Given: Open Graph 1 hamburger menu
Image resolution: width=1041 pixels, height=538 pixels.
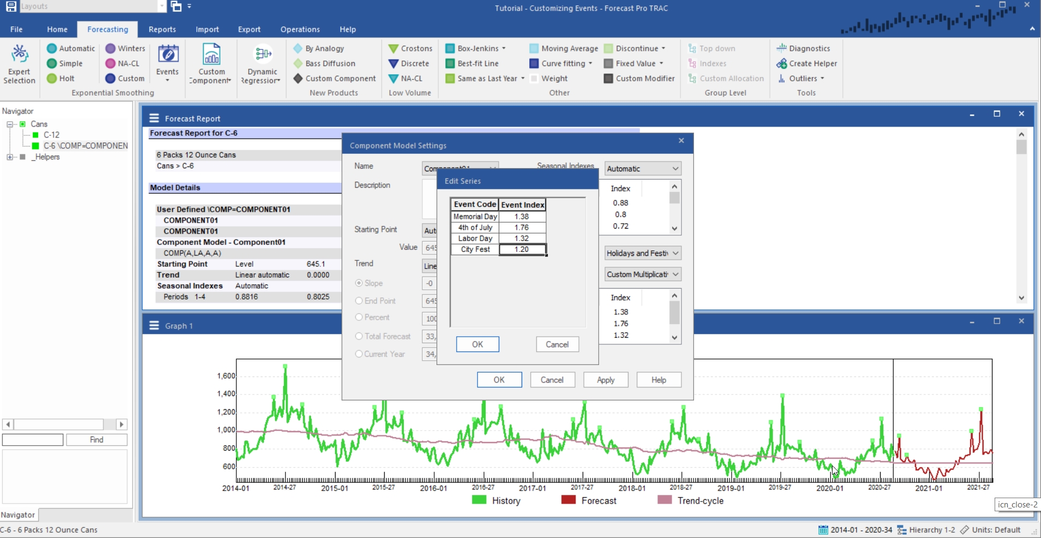Looking at the screenshot, I should click(x=154, y=326).
